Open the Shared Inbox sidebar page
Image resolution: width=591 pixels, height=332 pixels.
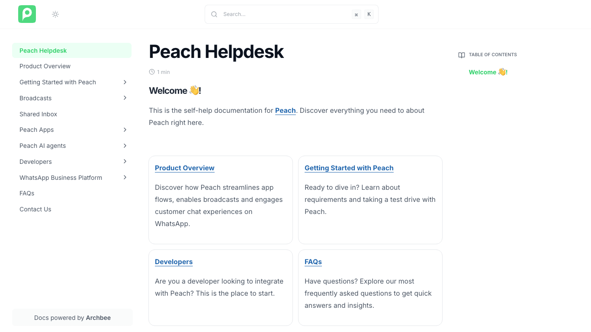tap(38, 114)
